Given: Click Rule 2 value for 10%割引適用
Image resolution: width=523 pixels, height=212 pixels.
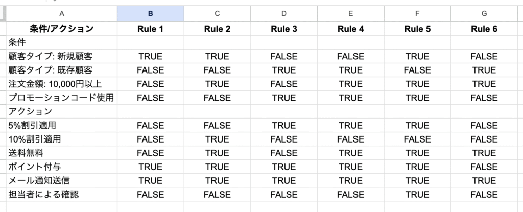Looking at the screenshot, I should (217, 139).
